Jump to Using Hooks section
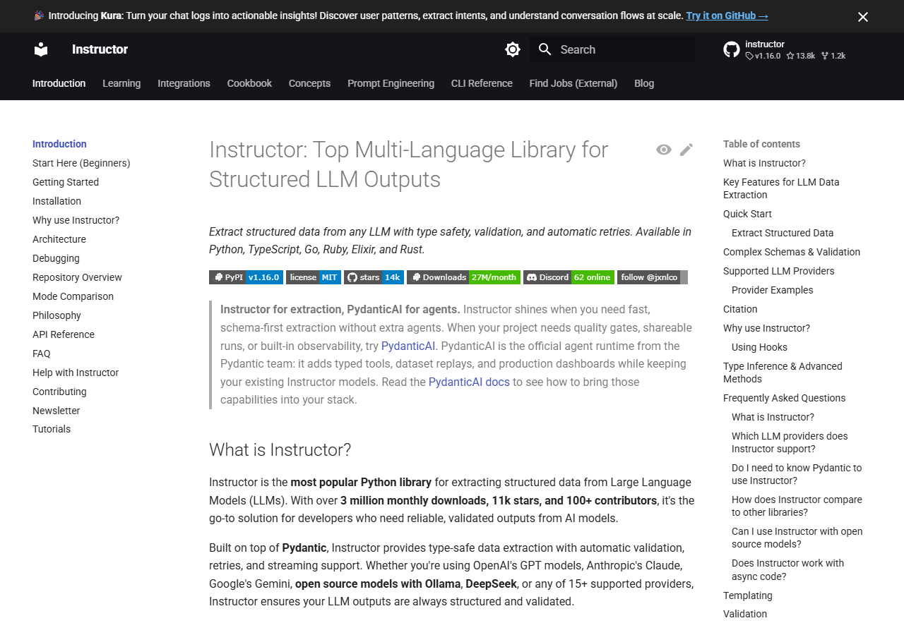This screenshot has width=904, height=635. (x=759, y=347)
